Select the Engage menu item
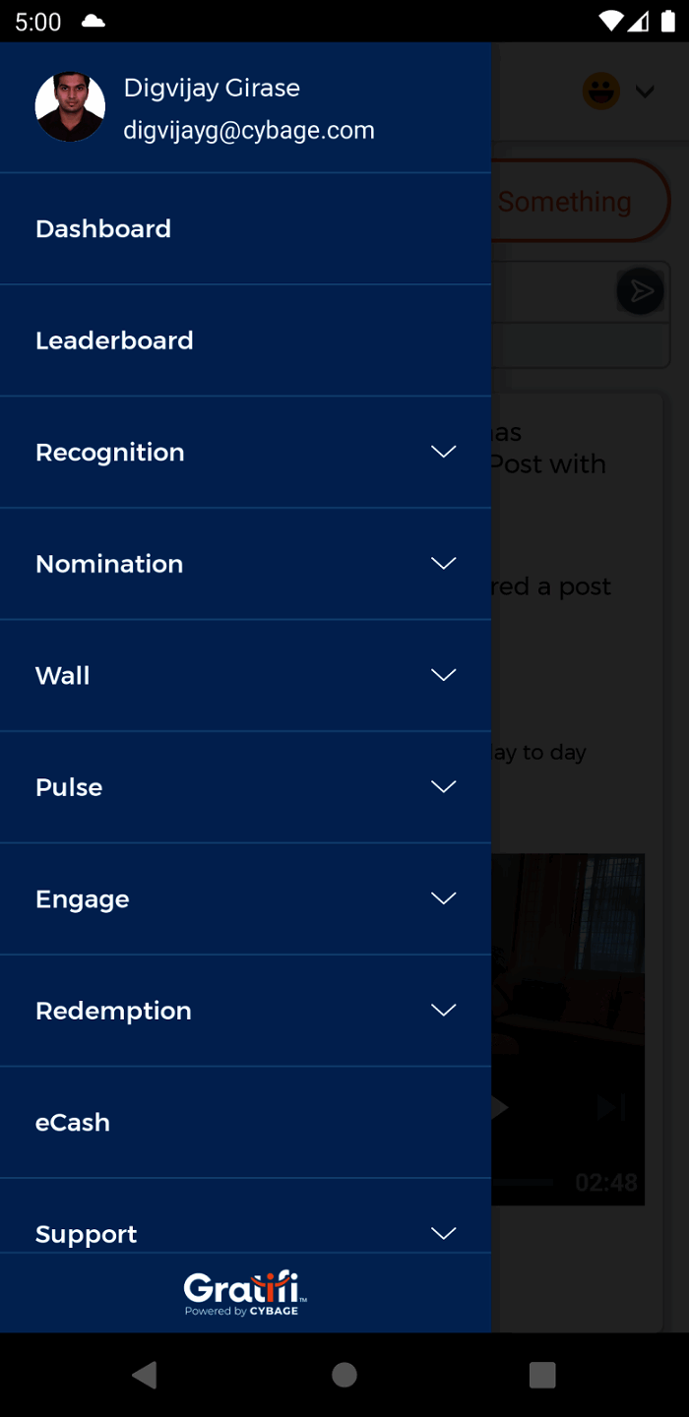Image resolution: width=689 pixels, height=1417 pixels. point(83,899)
